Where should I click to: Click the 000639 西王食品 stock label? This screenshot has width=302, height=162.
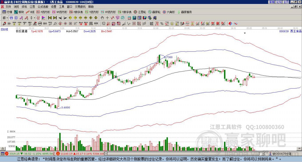[290, 31]
